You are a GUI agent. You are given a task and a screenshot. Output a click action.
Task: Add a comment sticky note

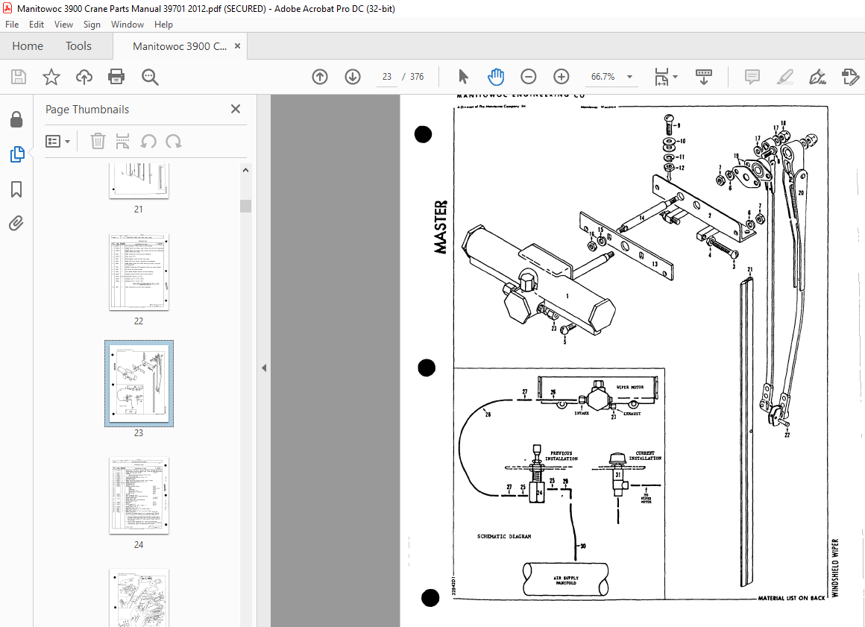752,77
